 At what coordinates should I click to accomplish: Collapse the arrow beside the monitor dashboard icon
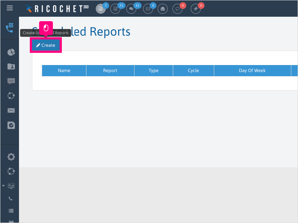3,185
